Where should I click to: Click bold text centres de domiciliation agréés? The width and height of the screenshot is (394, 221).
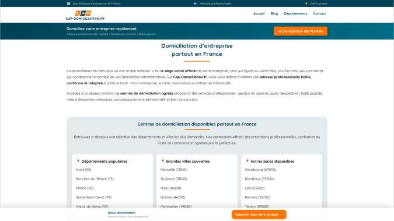coord(147,94)
